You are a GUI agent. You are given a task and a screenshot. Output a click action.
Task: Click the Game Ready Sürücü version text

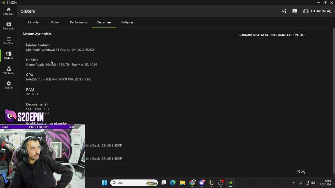click(x=62, y=64)
